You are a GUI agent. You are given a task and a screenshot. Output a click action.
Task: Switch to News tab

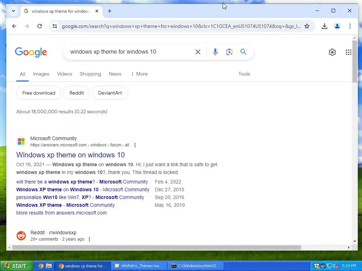[115, 74]
